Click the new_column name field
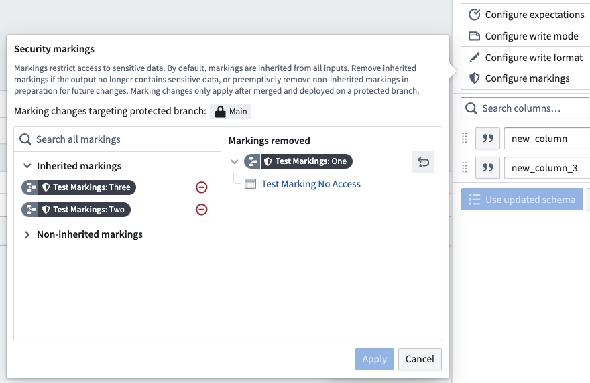Viewport: 590px width, 383px height. click(547, 139)
